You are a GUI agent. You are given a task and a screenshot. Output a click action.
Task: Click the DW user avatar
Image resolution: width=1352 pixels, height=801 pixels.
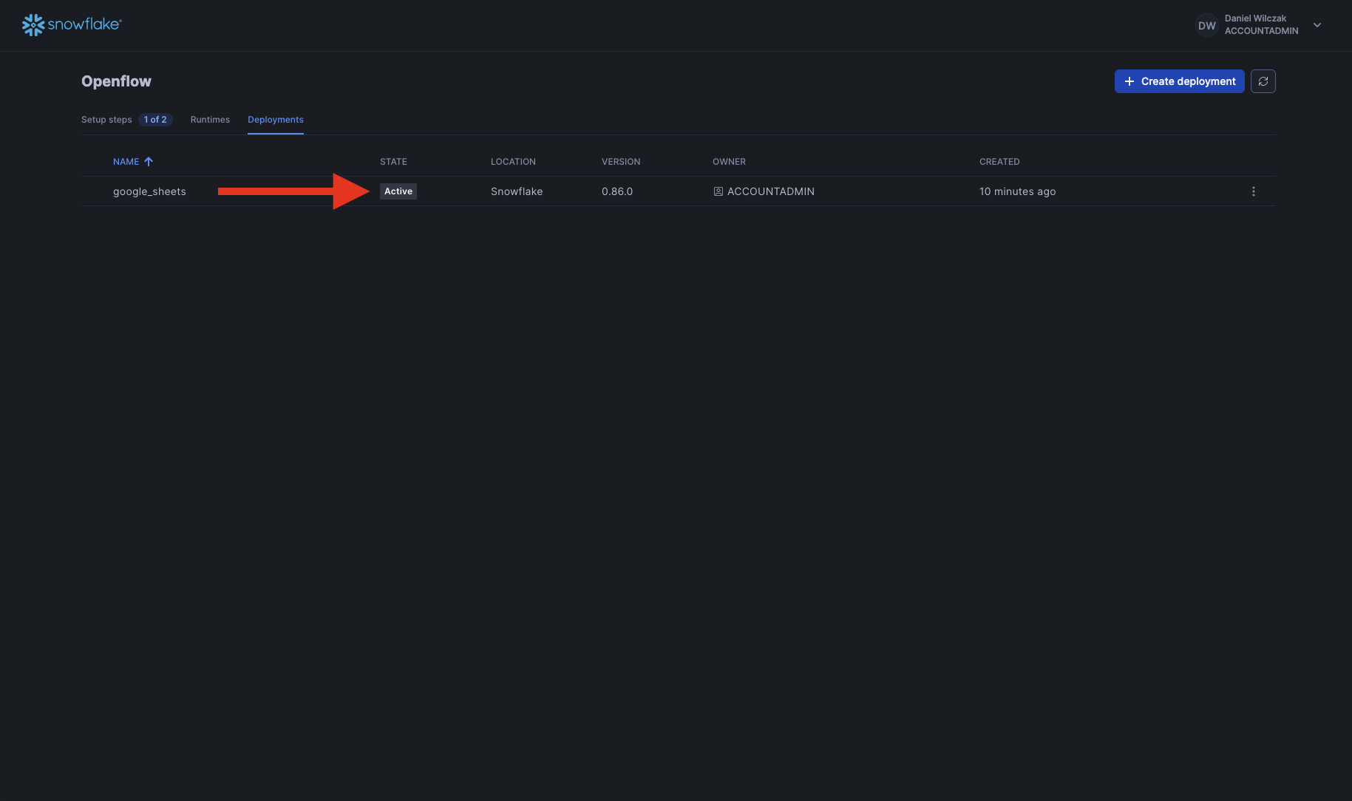tap(1206, 25)
